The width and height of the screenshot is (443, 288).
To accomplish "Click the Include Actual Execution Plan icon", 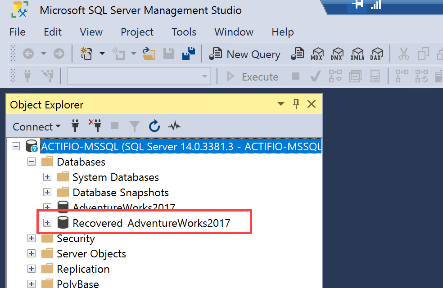I will pyautogui.click(x=401, y=76).
